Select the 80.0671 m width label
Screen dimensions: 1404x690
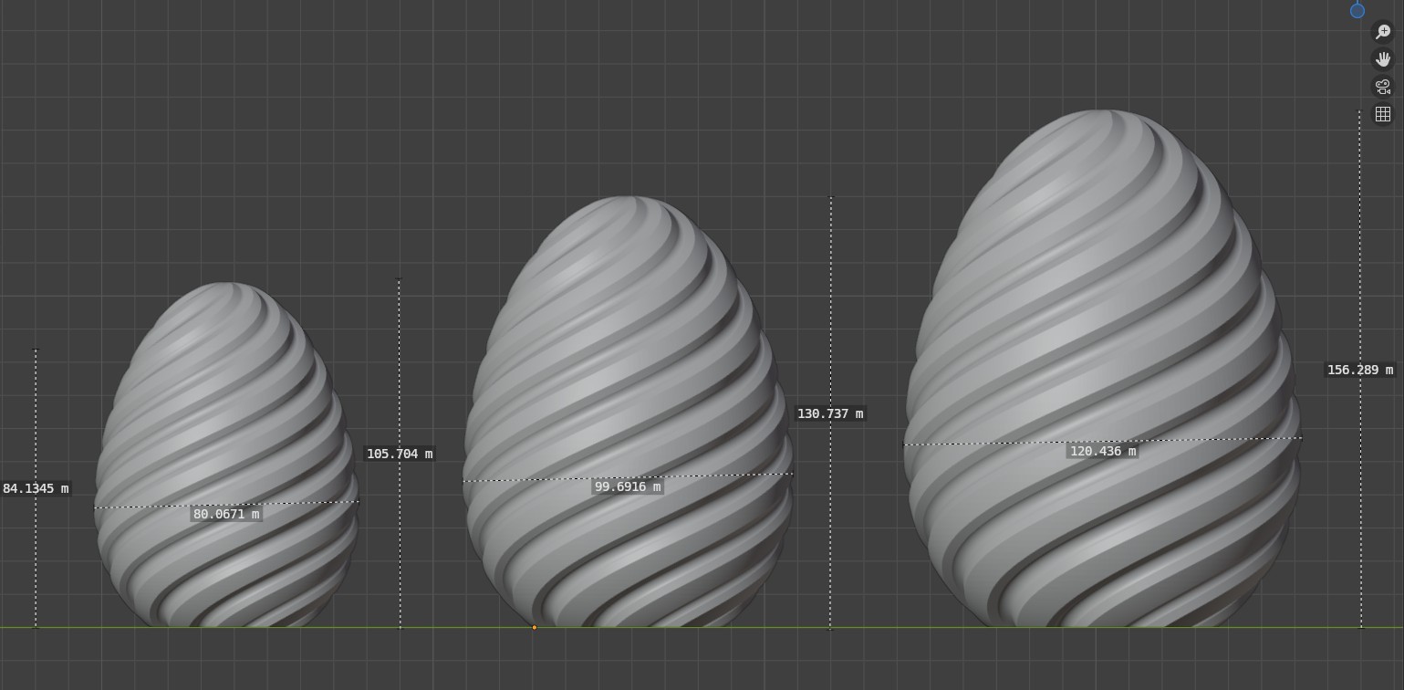pos(224,514)
